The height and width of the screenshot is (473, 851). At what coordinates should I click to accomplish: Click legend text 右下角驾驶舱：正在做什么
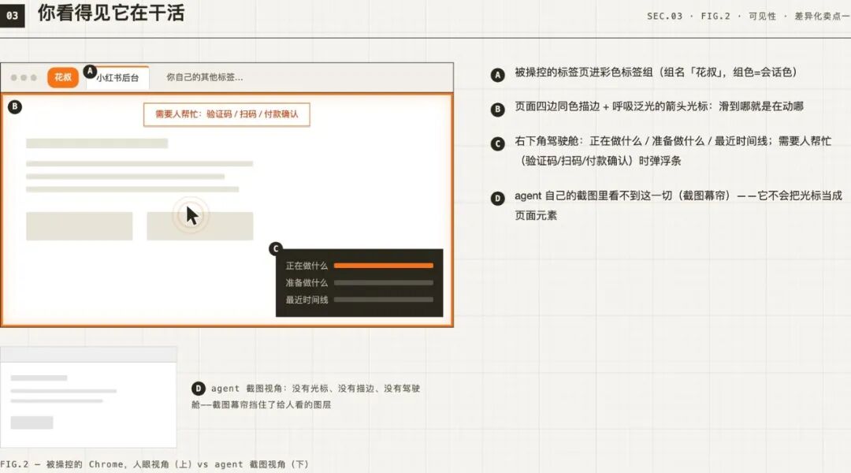[x=673, y=151]
